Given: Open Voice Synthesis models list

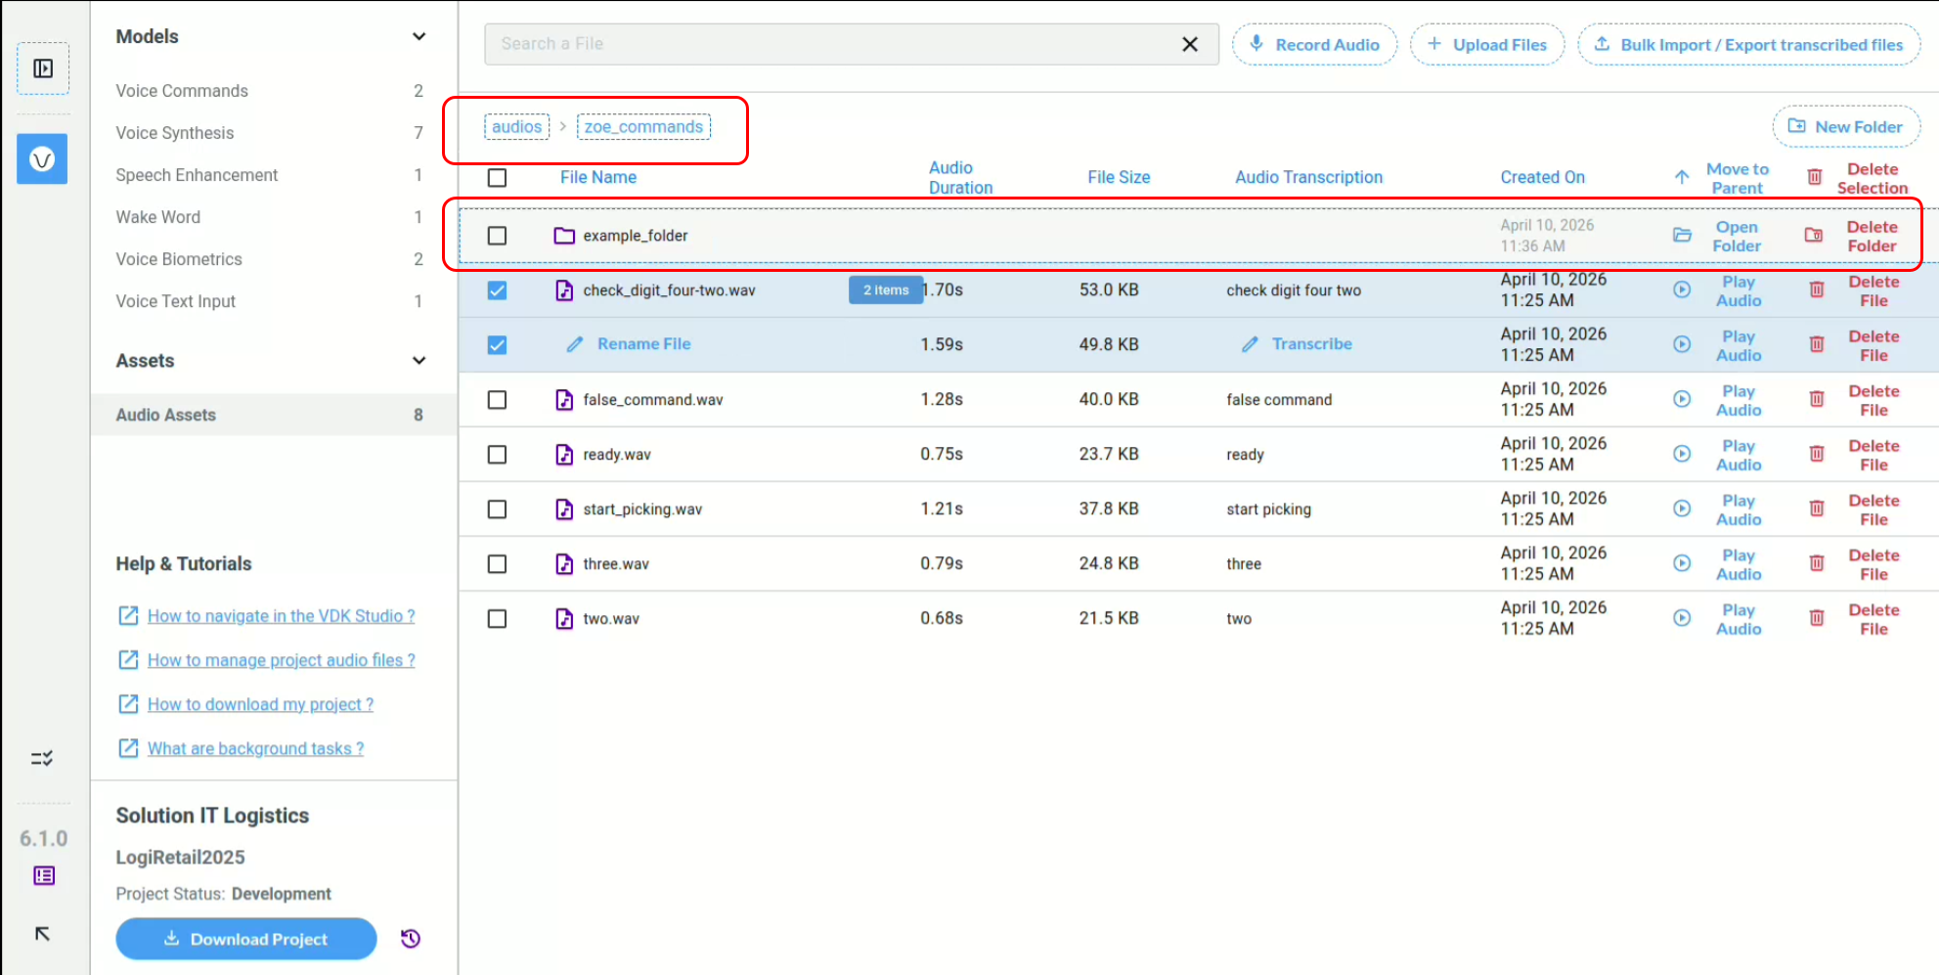Looking at the screenshot, I should pos(175,133).
